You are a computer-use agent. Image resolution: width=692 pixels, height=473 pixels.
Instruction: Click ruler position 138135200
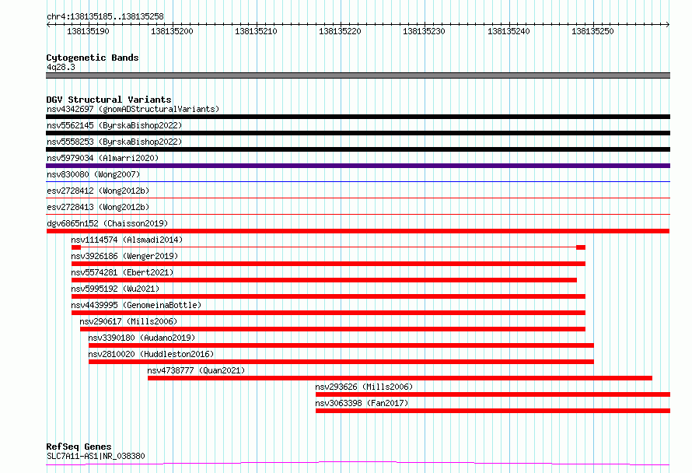pyautogui.click(x=172, y=31)
